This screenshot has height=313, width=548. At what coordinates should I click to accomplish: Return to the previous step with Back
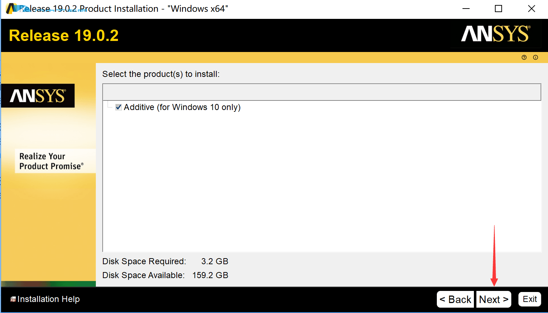(x=455, y=299)
